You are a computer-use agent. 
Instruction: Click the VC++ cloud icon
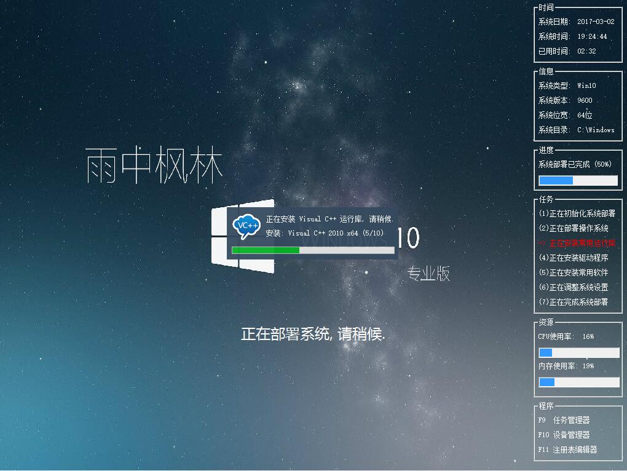pyautogui.click(x=246, y=226)
